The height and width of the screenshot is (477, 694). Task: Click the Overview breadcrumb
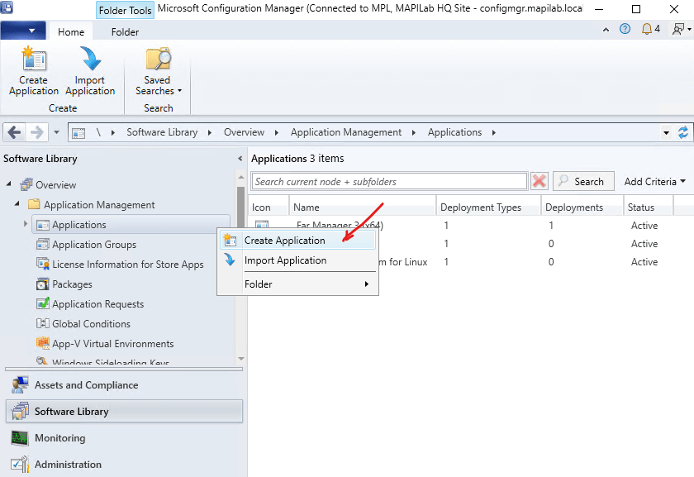point(244,132)
